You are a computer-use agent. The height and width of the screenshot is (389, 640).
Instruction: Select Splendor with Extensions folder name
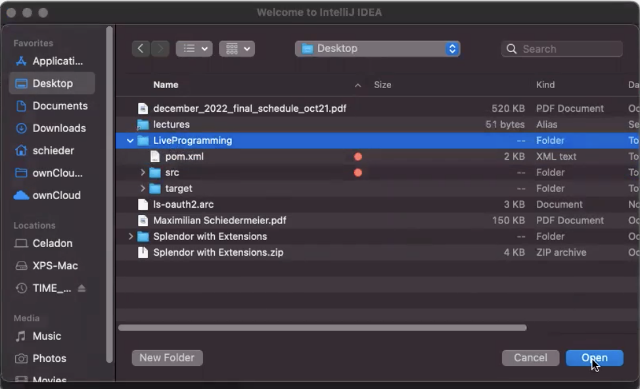[210, 237]
